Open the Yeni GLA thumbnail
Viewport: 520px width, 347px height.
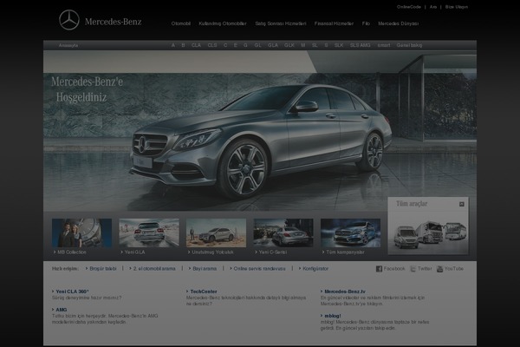(149, 232)
